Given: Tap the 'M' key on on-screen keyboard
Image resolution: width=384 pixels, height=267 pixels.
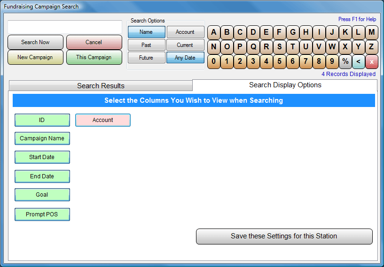Looking at the screenshot, I should coord(372,32).
